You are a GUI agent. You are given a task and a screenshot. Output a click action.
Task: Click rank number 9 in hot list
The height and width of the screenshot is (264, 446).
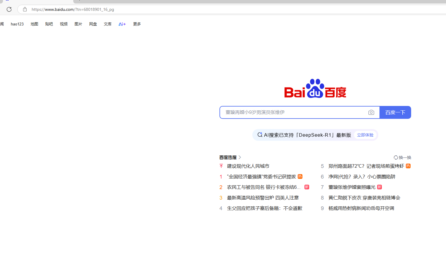(x=322, y=208)
